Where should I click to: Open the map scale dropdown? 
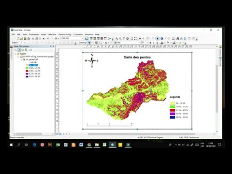83,39
